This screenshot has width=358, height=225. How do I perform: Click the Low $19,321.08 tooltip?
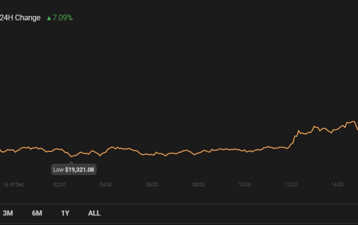(73, 170)
